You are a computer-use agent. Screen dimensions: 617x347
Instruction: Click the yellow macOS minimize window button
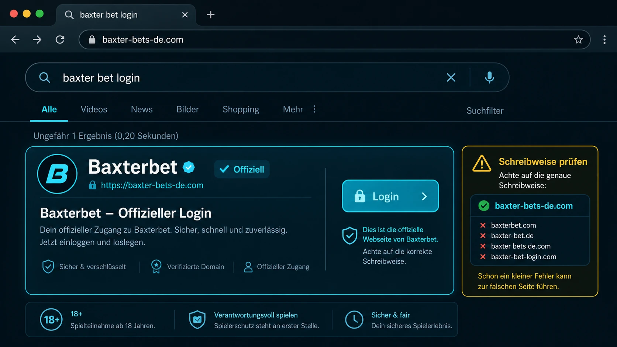[x=27, y=14]
